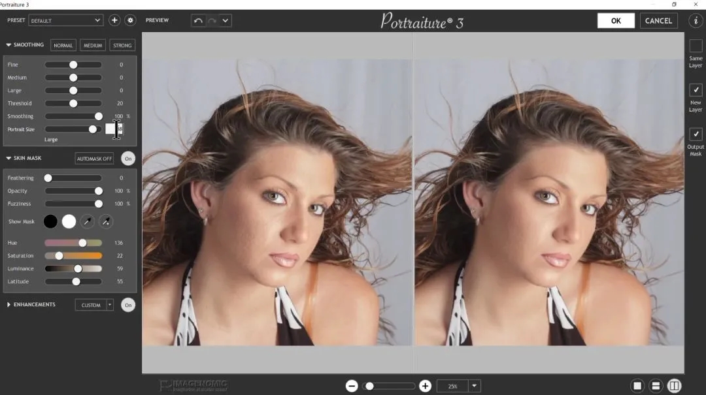Toggle New Layer output checkbox

point(696,90)
